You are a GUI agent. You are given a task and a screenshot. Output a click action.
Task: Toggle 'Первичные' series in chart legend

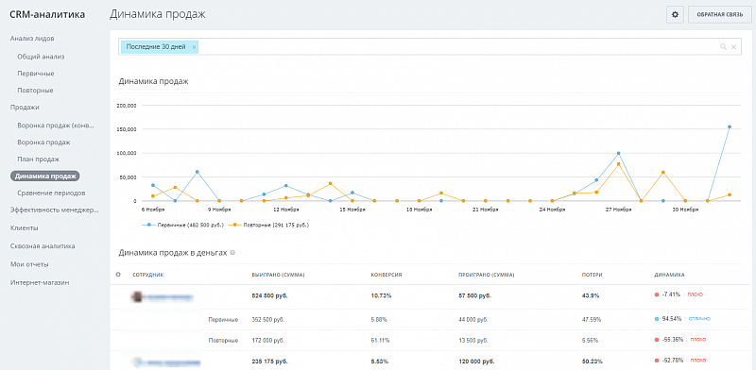[183, 225]
